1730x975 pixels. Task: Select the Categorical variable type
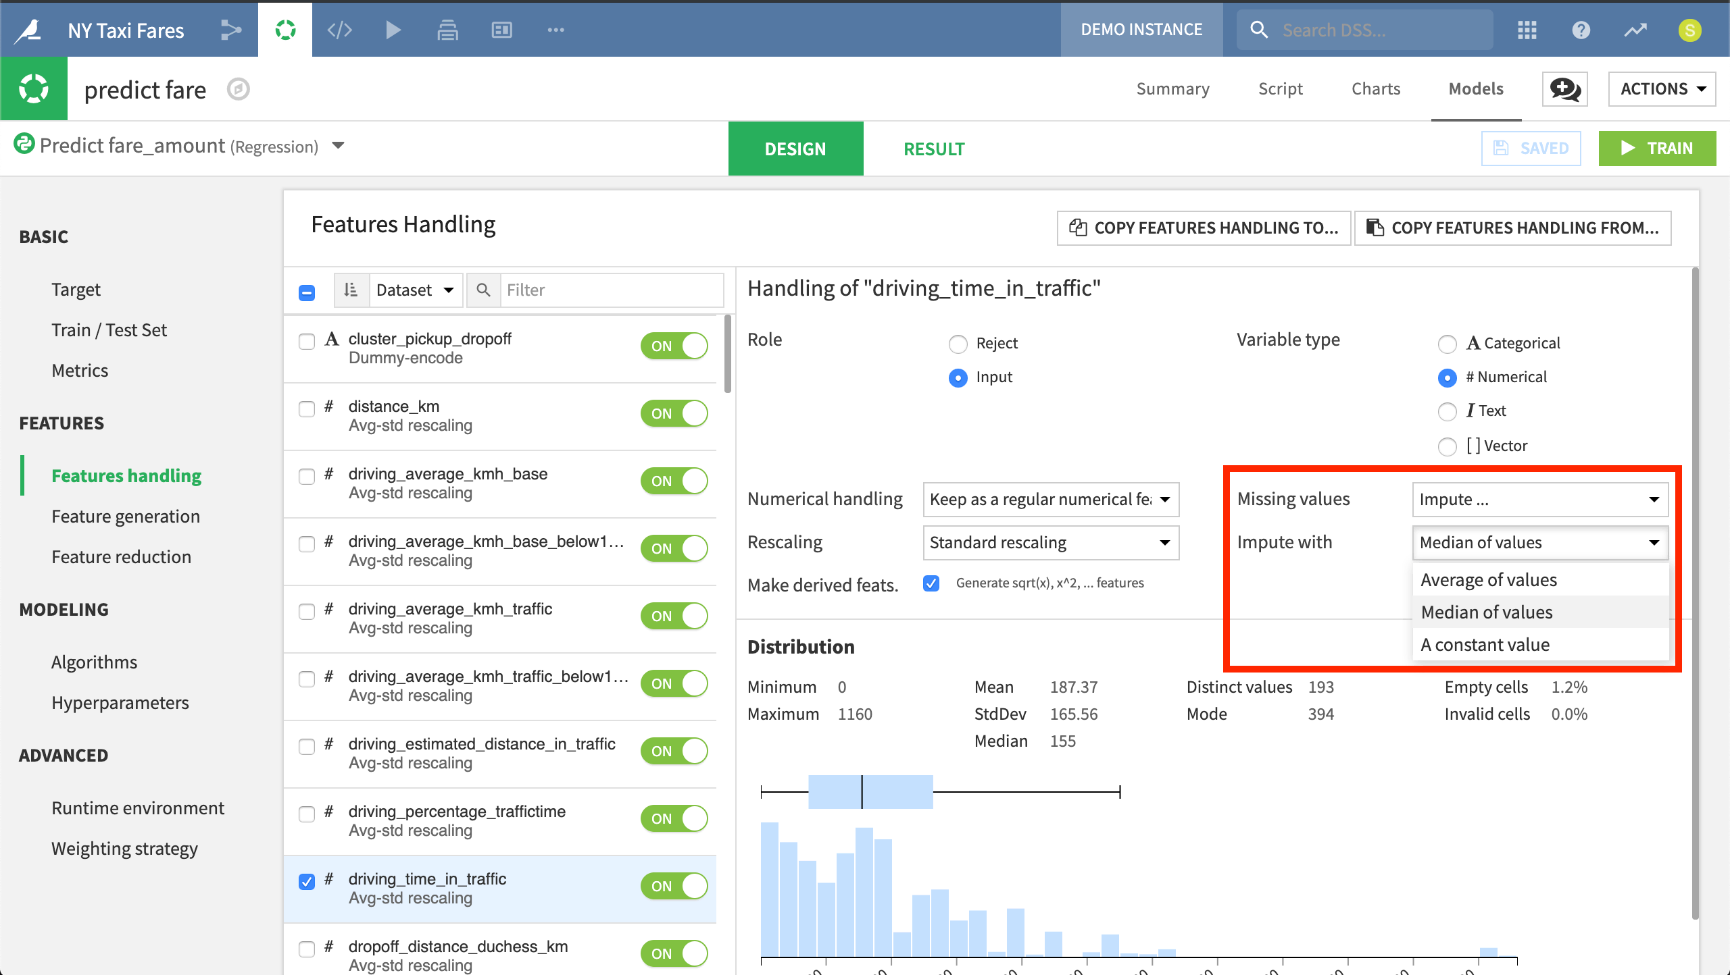(1448, 344)
